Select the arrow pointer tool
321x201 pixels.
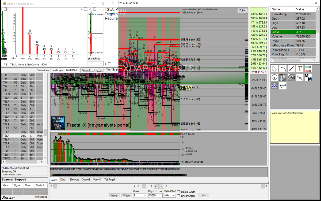[x=274, y=69]
